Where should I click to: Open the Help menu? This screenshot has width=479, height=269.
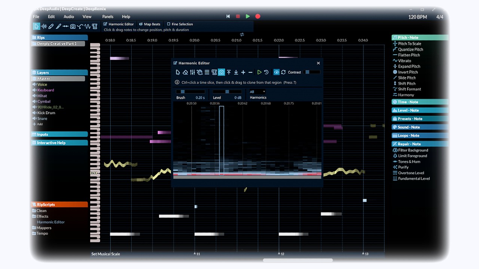point(126,16)
